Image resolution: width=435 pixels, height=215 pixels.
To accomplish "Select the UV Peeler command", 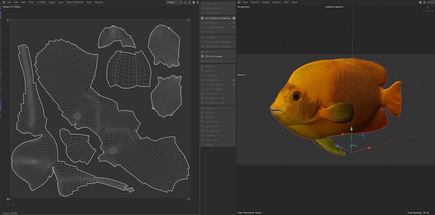I will pos(218,37).
